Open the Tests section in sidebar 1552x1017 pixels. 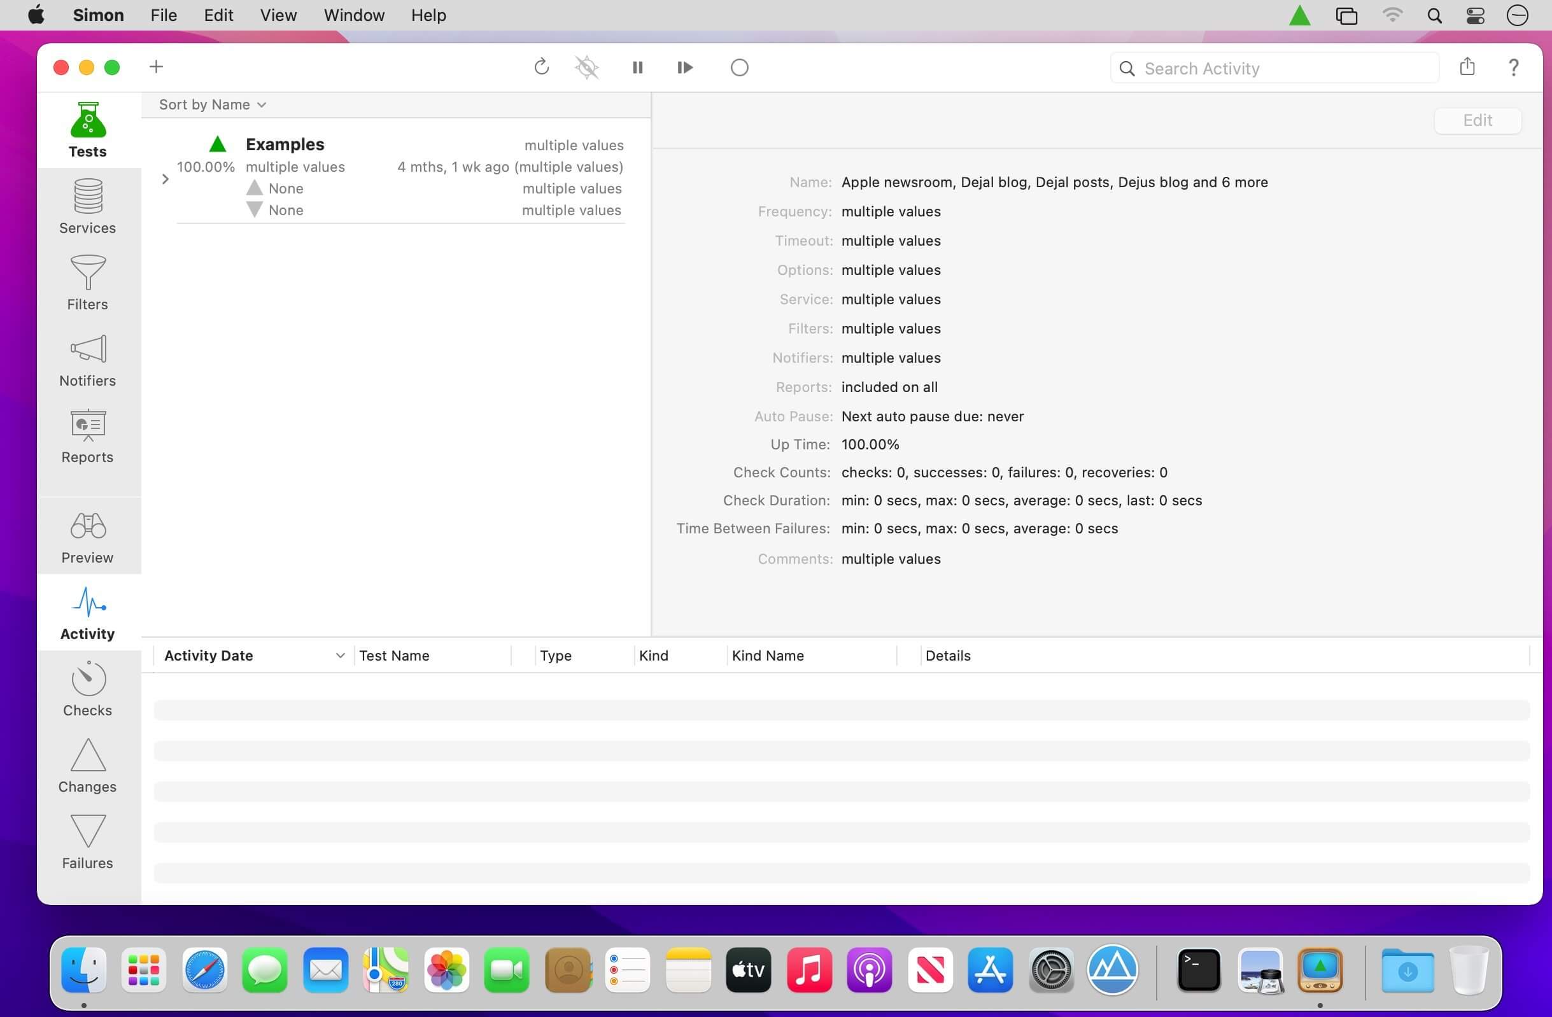pos(88,130)
